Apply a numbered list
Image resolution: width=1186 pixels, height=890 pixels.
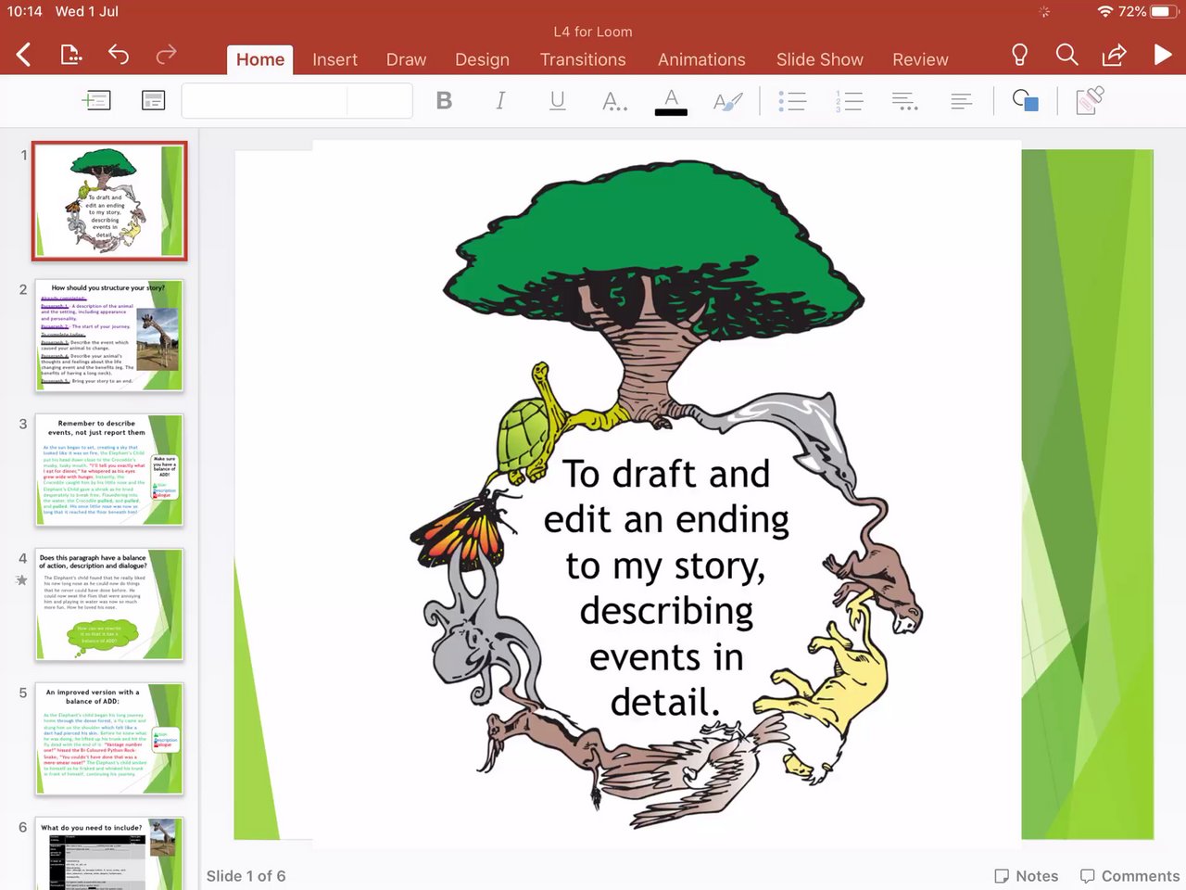849,100
